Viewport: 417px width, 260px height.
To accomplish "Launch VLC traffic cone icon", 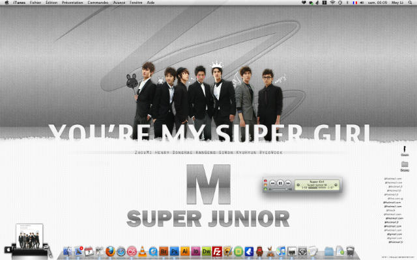I will tap(142, 251).
